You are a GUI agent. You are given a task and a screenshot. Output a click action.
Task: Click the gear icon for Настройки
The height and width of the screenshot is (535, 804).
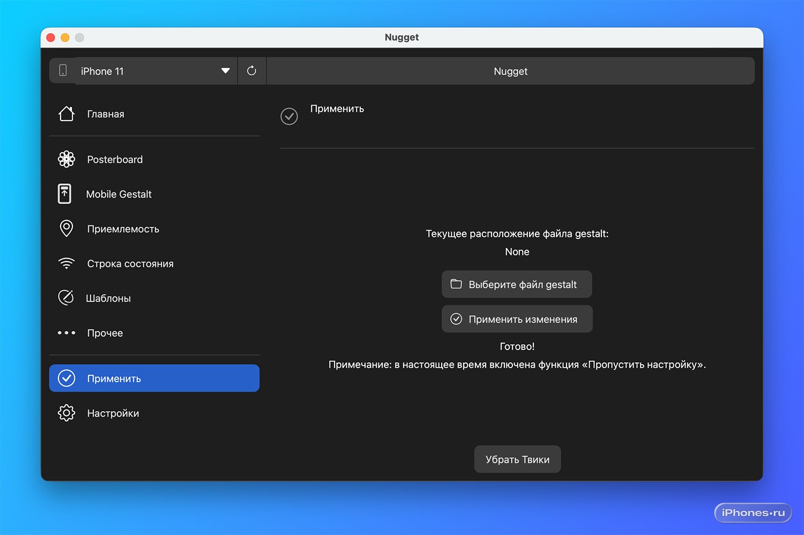pos(66,413)
